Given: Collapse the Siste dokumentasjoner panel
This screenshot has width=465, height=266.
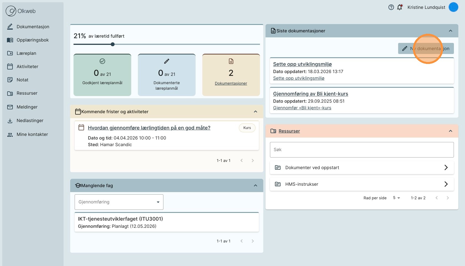Looking at the screenshot, I should (x=450, y=31).
